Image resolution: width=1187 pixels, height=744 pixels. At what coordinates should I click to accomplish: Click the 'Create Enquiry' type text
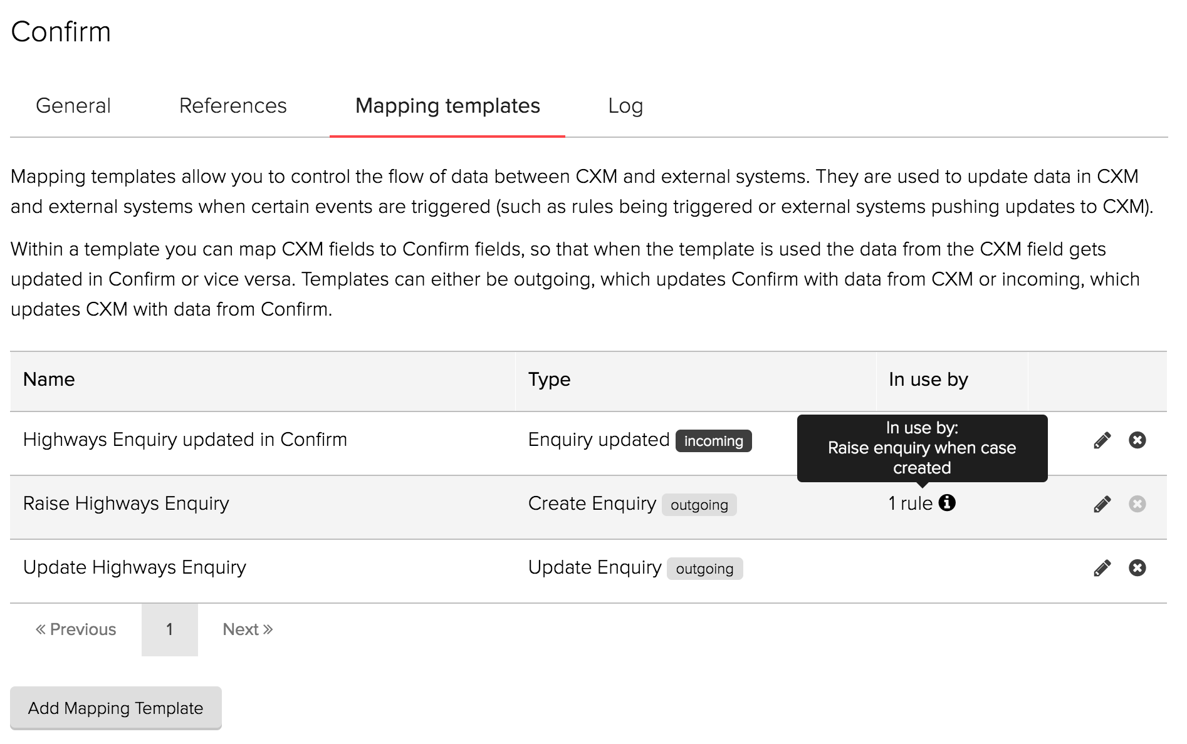tap(592, 504)
